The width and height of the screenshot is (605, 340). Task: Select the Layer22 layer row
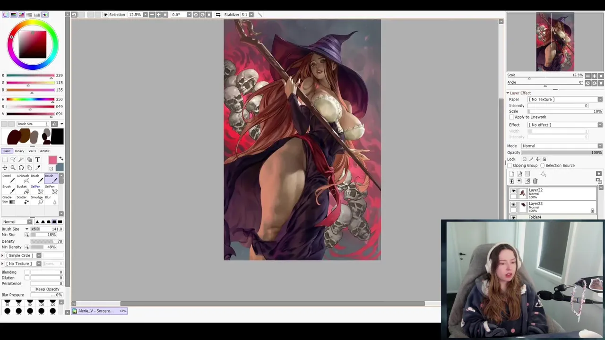click(x=553, y=194)
